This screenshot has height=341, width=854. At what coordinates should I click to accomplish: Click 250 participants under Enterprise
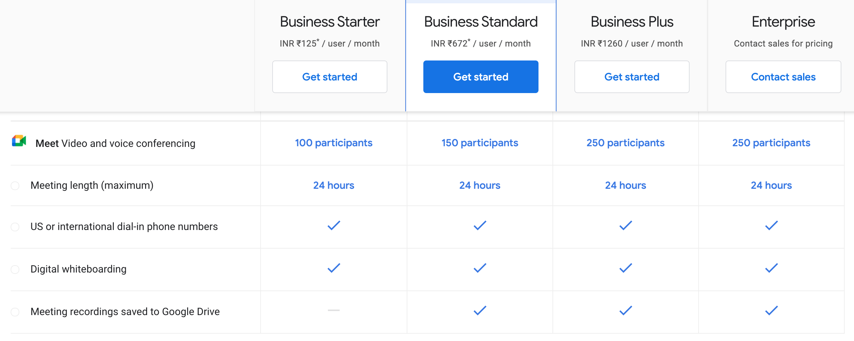click(771, 143)
